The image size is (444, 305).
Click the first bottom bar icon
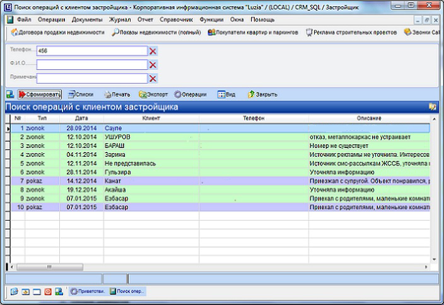14,291
